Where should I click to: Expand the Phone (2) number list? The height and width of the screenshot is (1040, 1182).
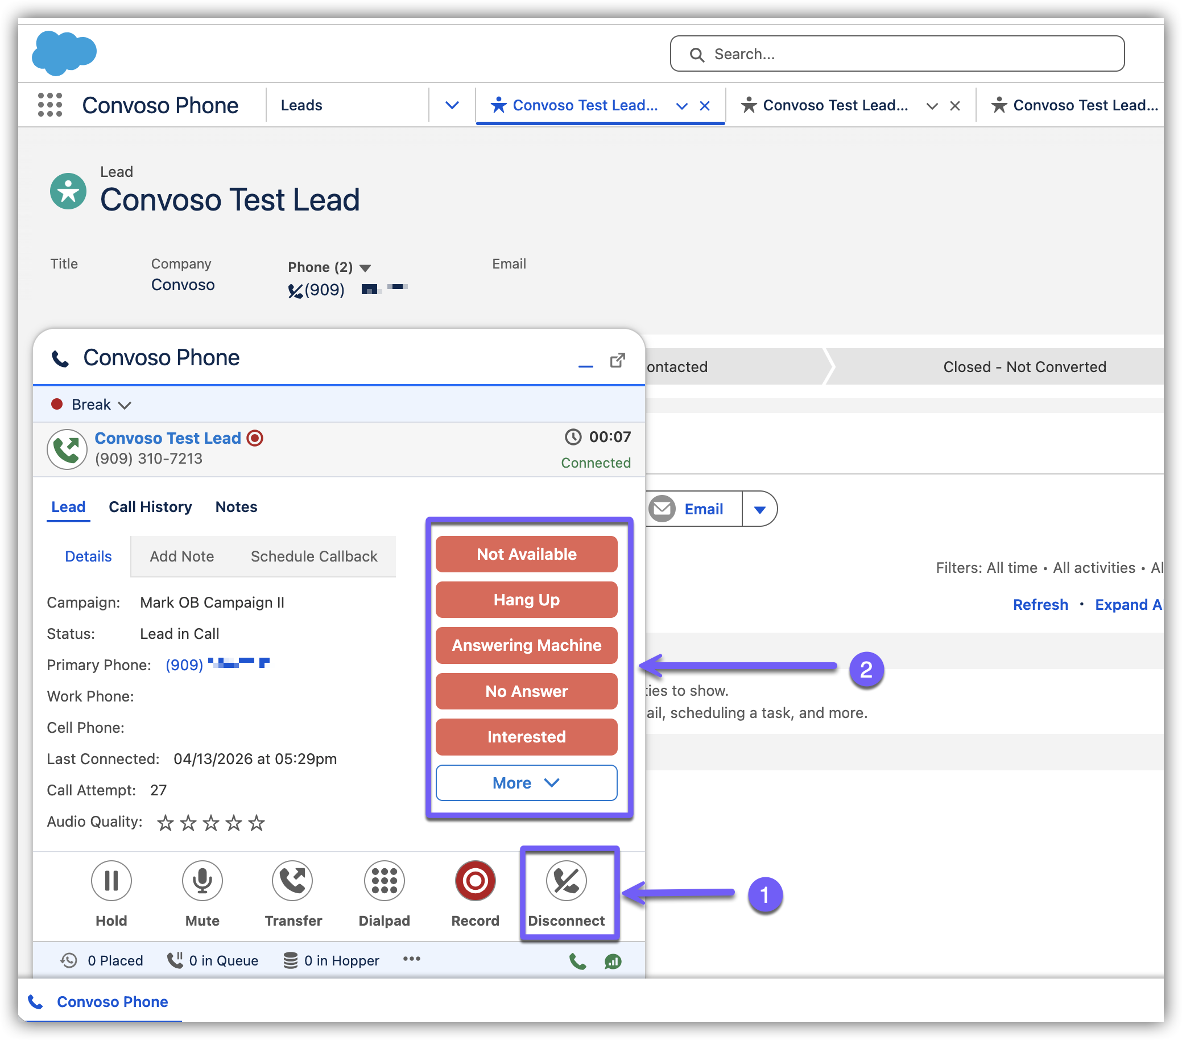pyautogui.click(x=365, y=268)
